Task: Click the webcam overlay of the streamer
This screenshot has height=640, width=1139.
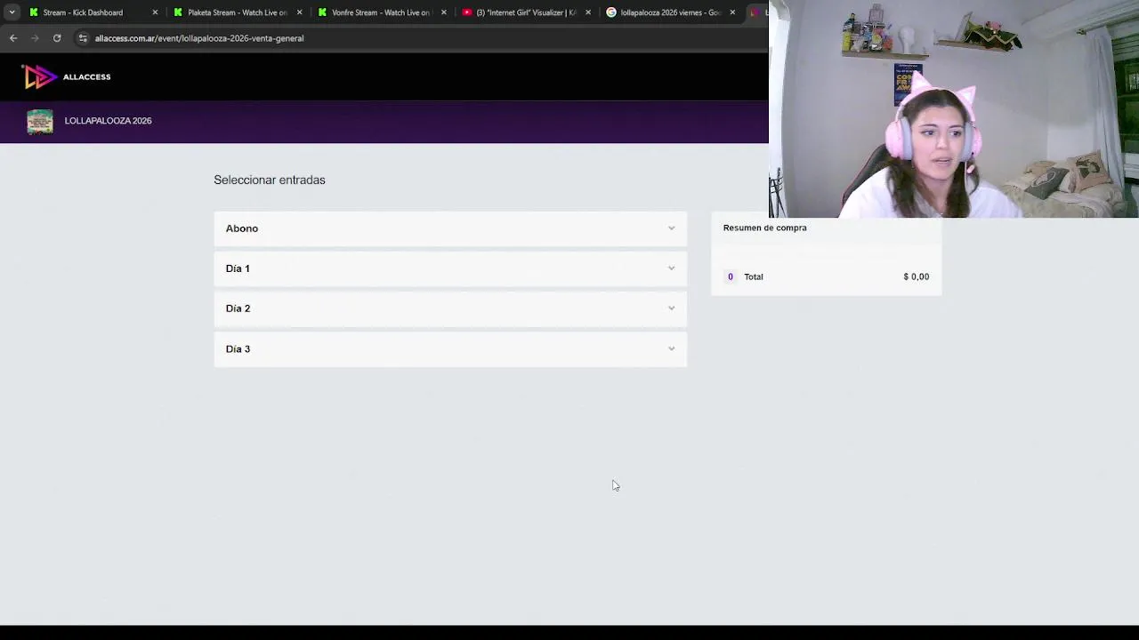Action: pyautogui.click(x=954, y=108)
